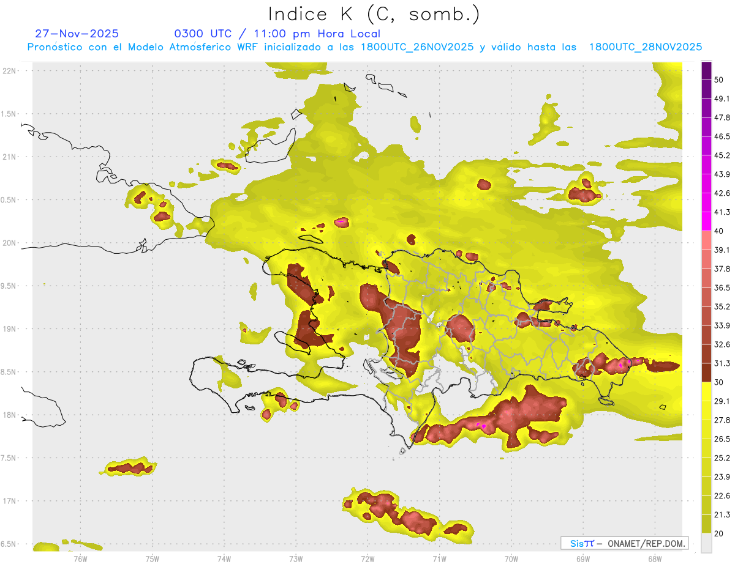Click the "75W" longitude axis label
Viewport: 735px width, 567px height.
point(153,560)
